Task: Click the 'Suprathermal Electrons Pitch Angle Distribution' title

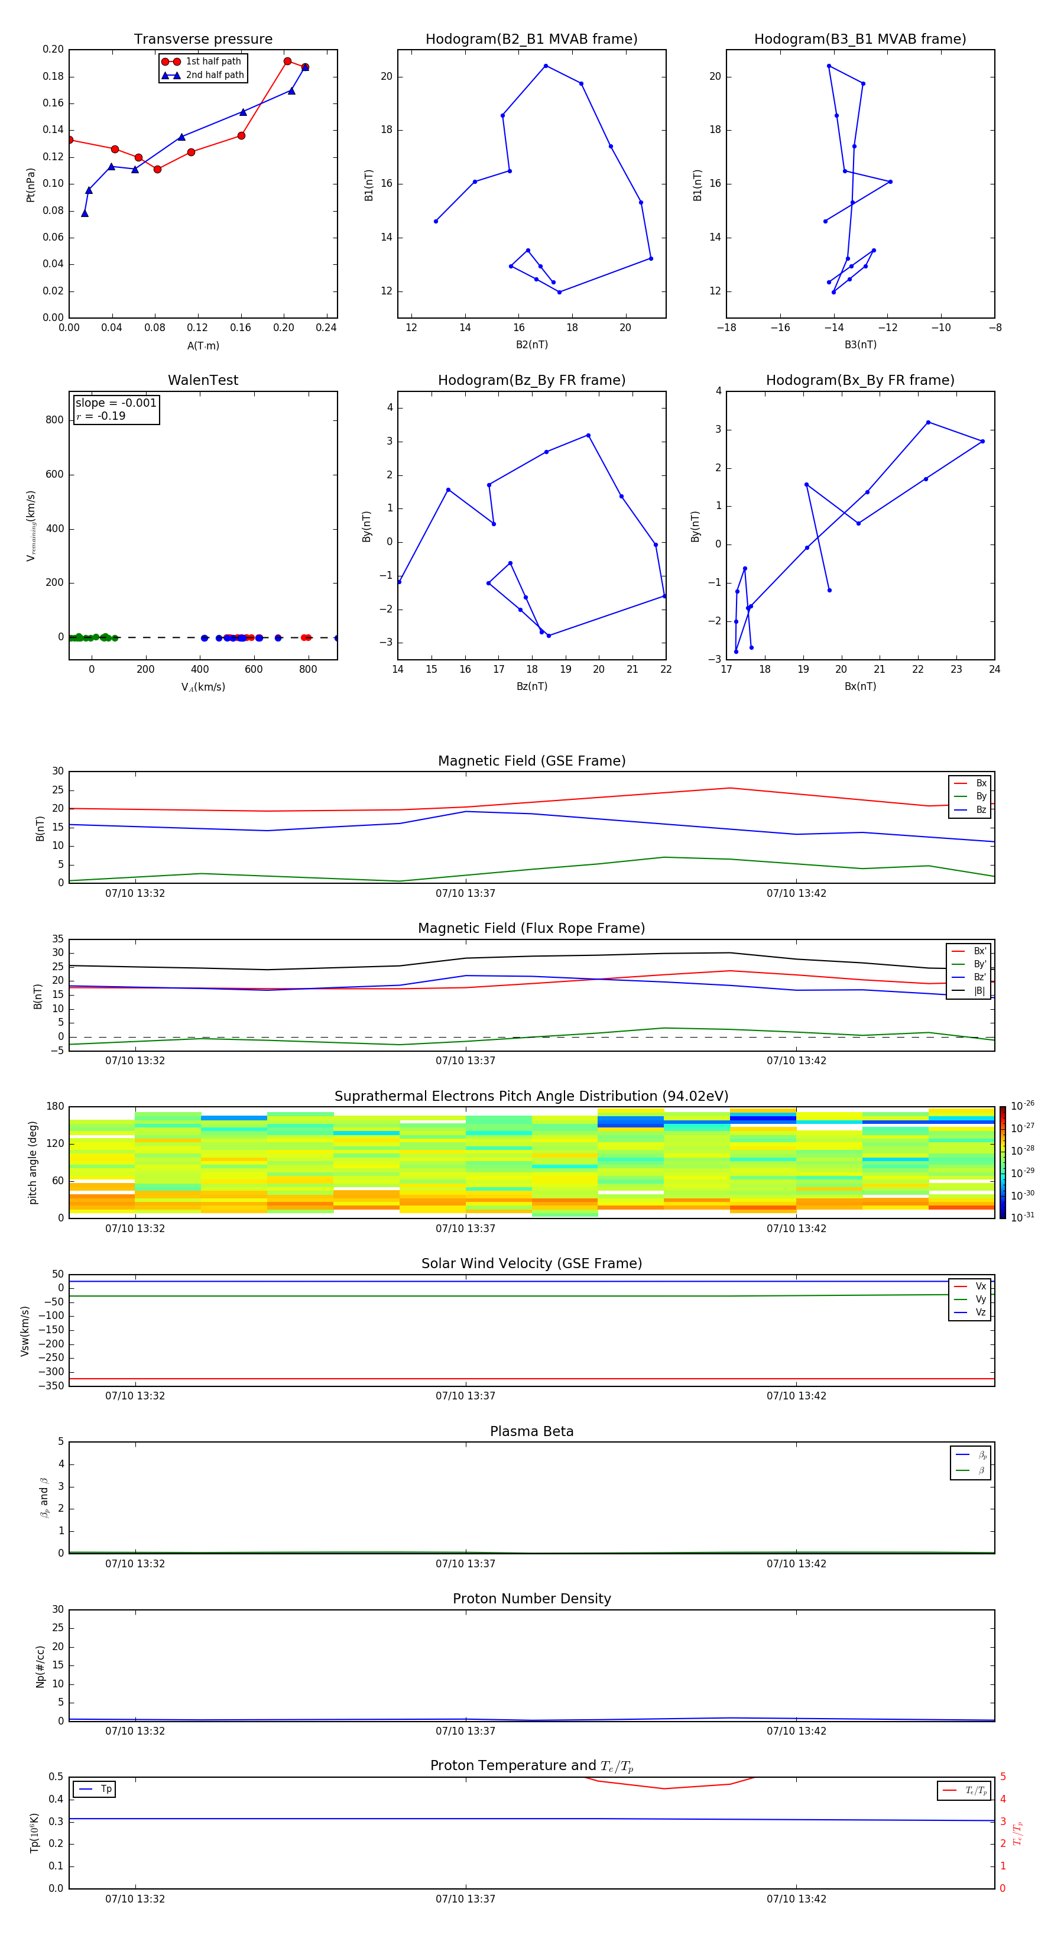Action: [531, 1097]
